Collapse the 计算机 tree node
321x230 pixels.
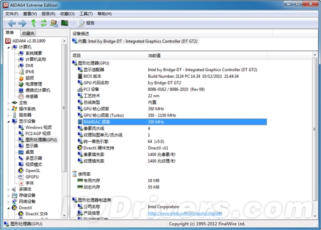point(8,47)
